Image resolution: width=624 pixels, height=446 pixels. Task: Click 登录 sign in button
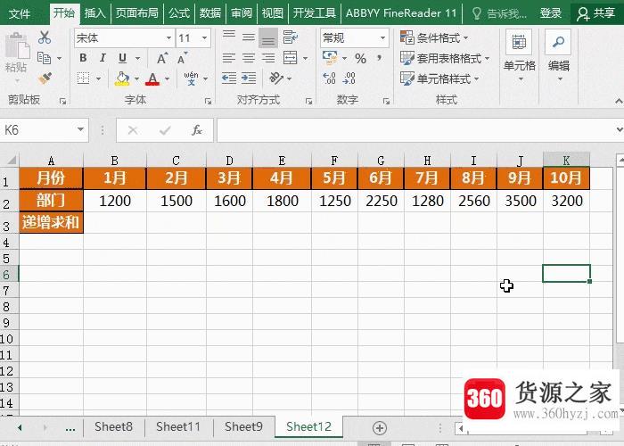[551, 13]
